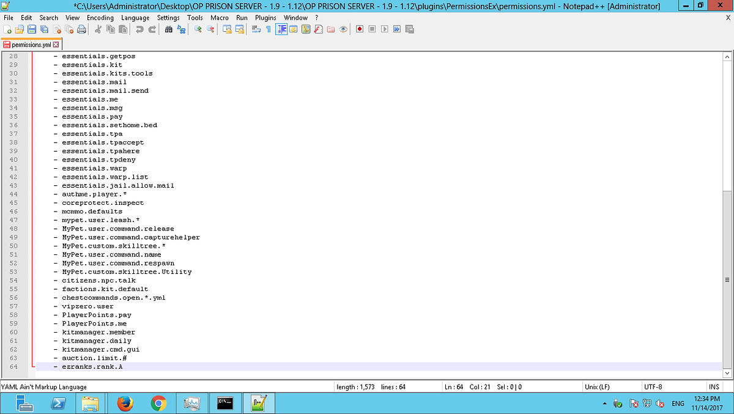Show hidden tray icons arrow
The image size is (734, 414).
[604, 404]
